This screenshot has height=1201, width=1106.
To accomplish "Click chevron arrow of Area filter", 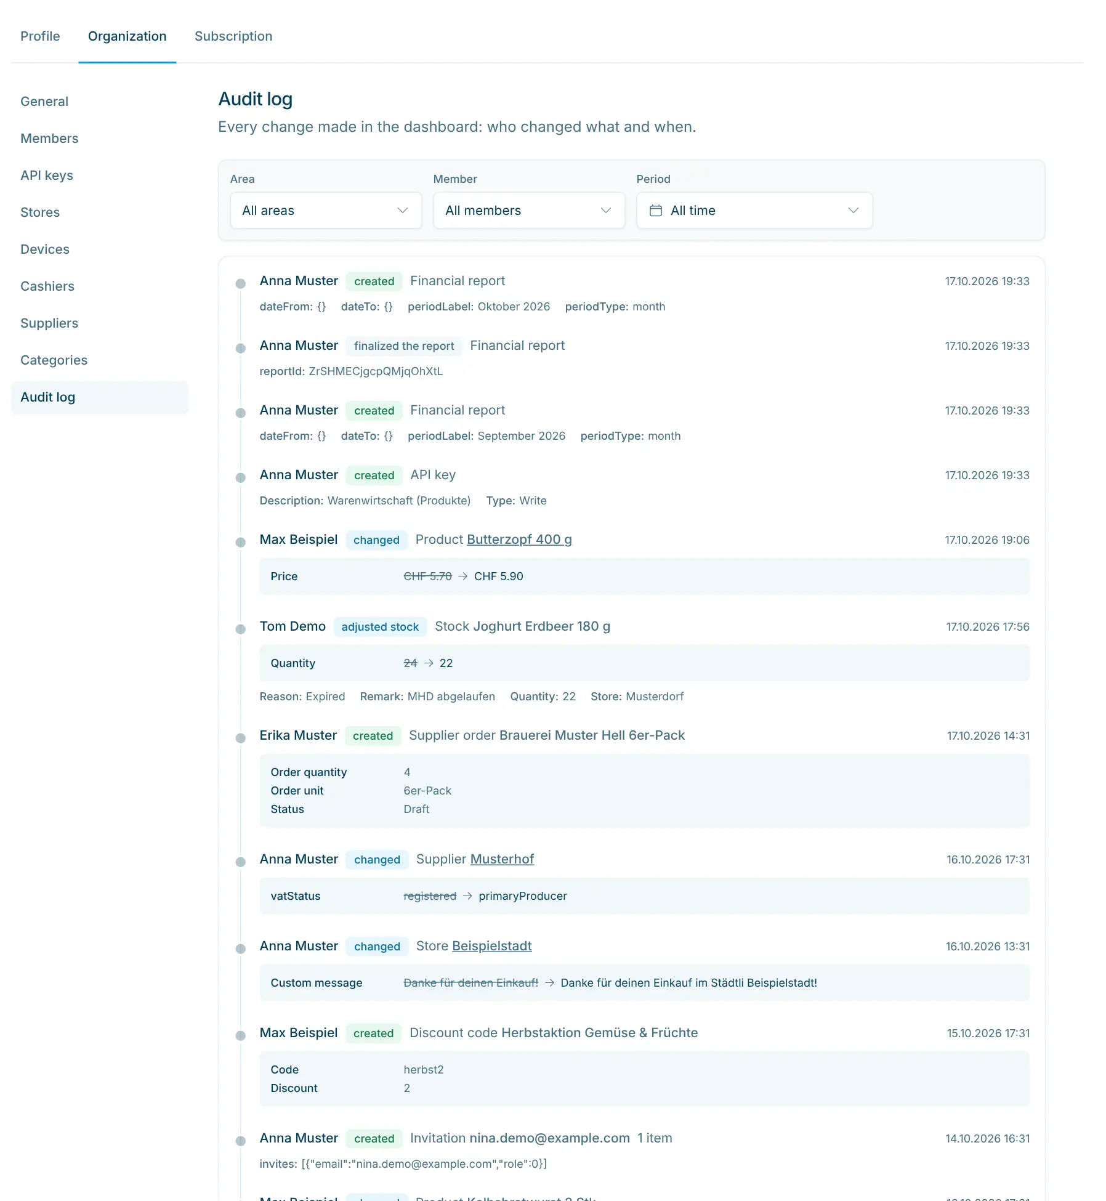I will (x=403, y=211).
